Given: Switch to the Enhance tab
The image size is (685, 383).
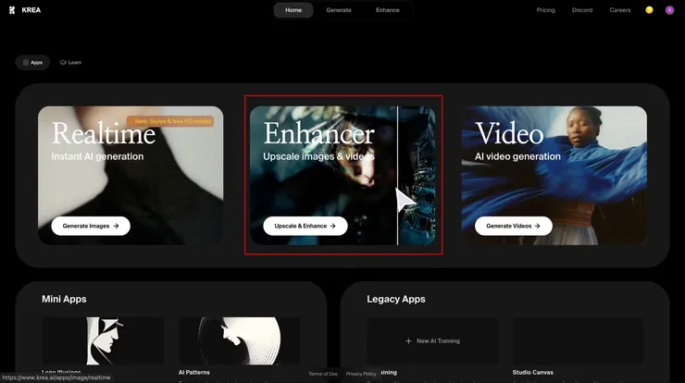Looking at the screenshot, I should (388, 10).
